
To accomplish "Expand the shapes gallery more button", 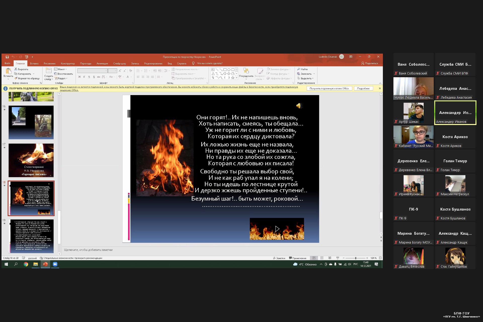I will 236,78.
